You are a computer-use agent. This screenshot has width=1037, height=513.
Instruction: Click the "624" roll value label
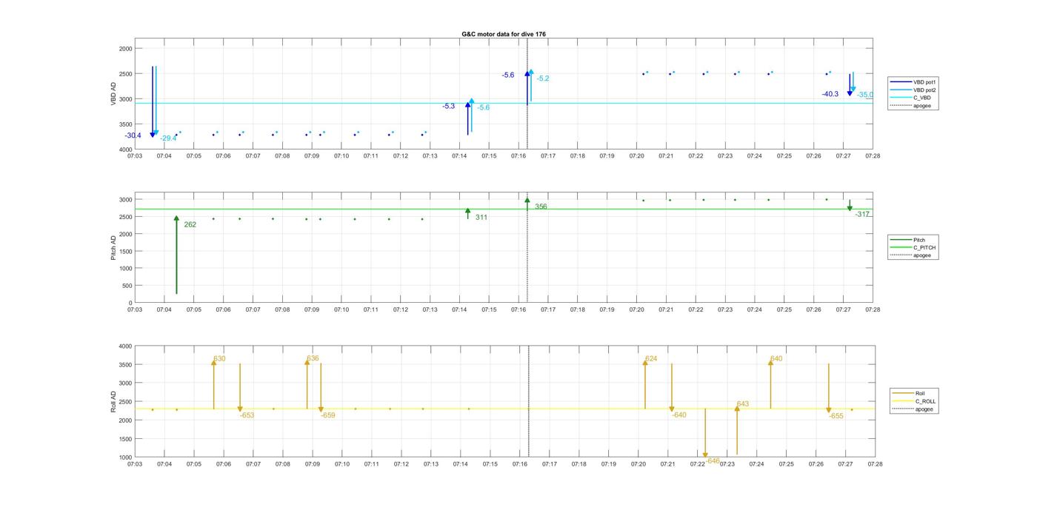[x=651, y=359]
